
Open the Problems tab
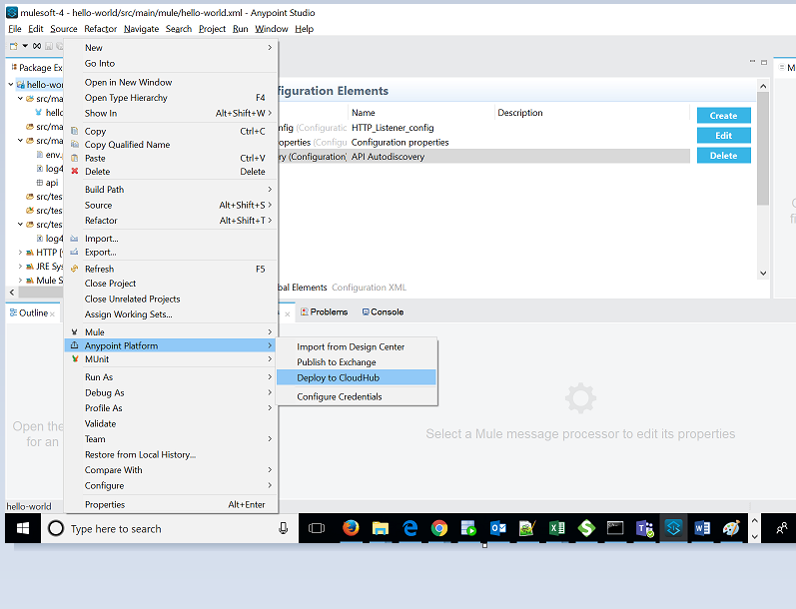(x=324, y=311)
